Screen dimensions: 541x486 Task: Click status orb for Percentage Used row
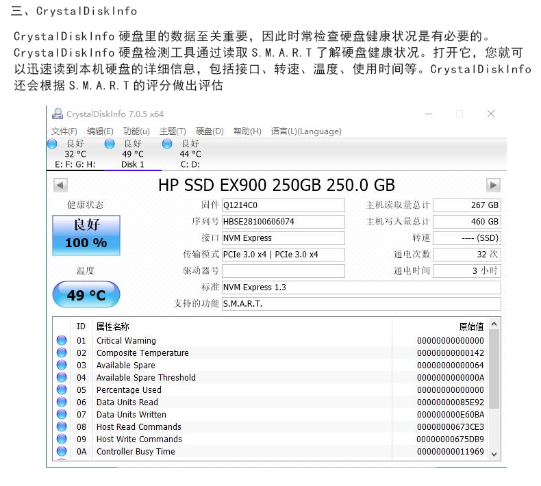[x=62, y=389]
